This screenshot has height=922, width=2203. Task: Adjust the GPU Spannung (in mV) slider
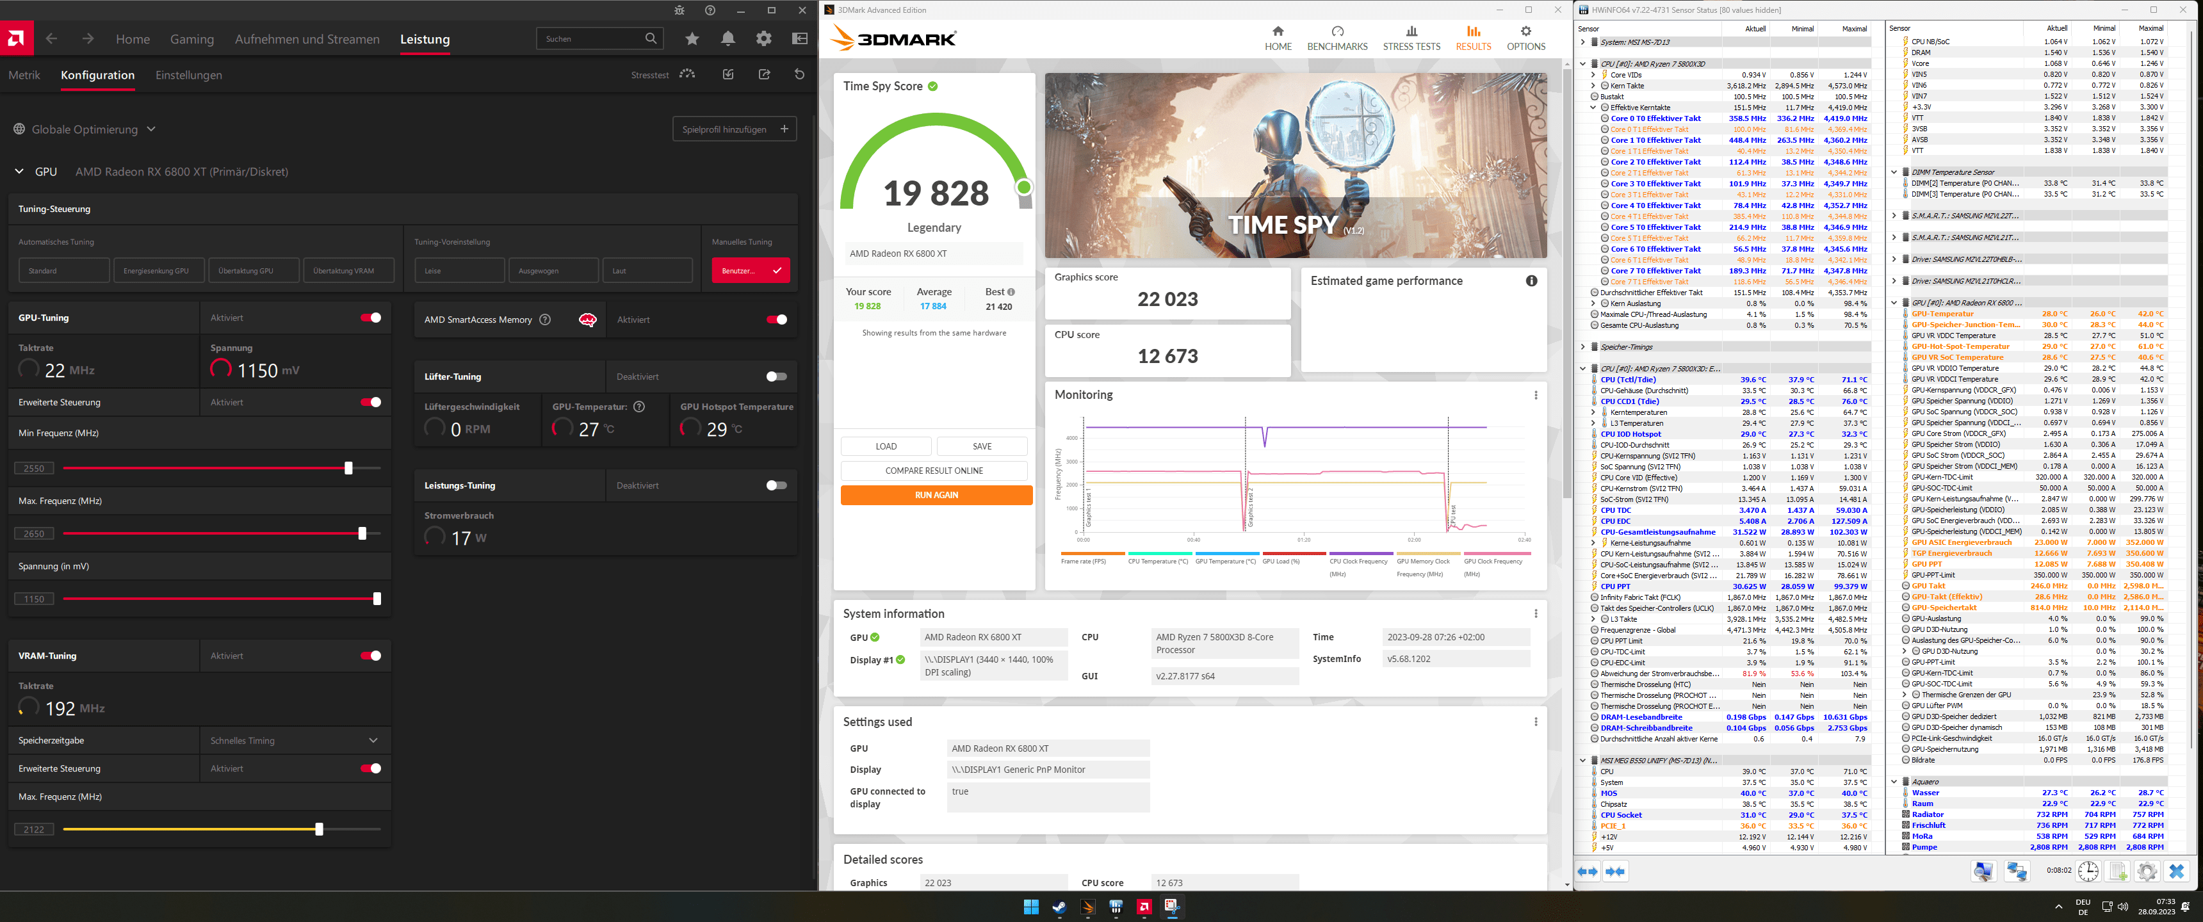pos(377,599)
